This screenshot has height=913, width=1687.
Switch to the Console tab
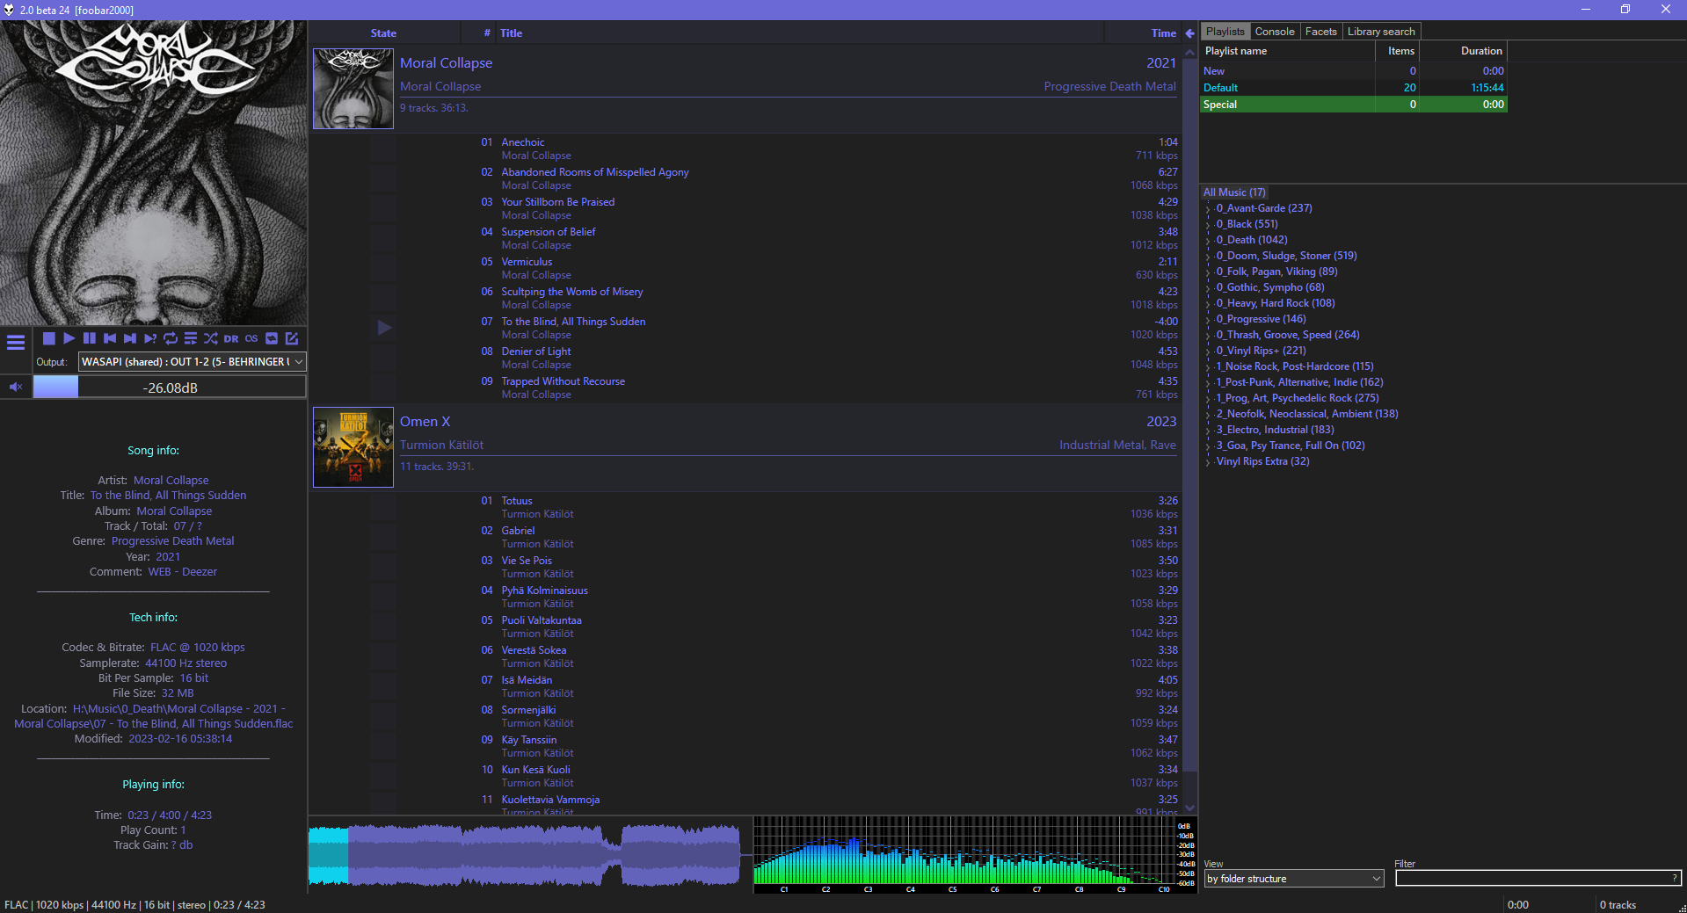click(1274, 32)
